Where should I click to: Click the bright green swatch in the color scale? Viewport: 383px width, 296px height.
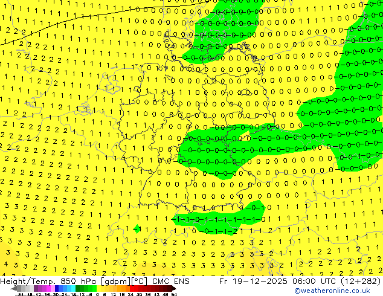pyautogui.click(x=94, y=289)
